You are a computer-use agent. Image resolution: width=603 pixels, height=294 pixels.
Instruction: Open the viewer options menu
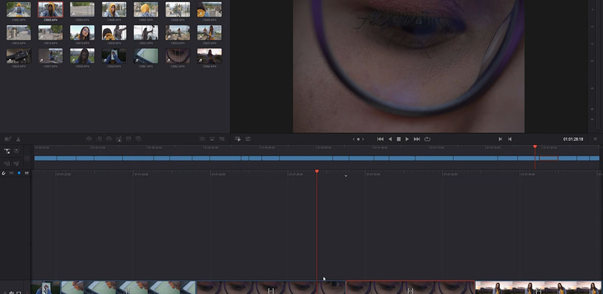[x=595, y=139]
